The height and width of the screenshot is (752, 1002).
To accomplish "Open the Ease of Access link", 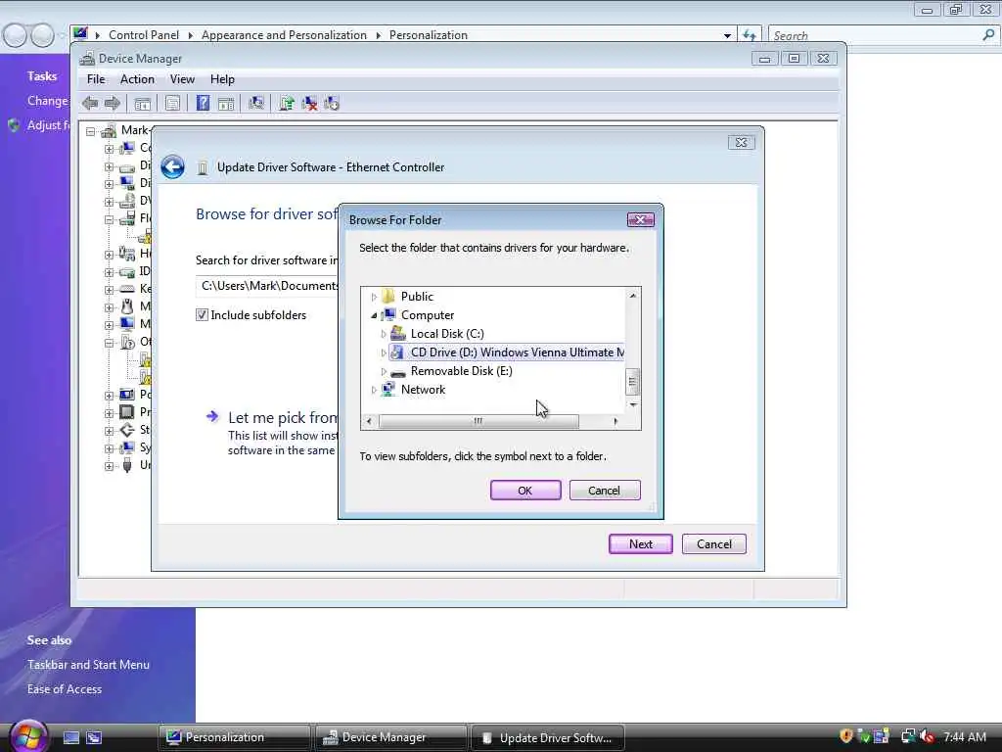I will click(65, 688).
